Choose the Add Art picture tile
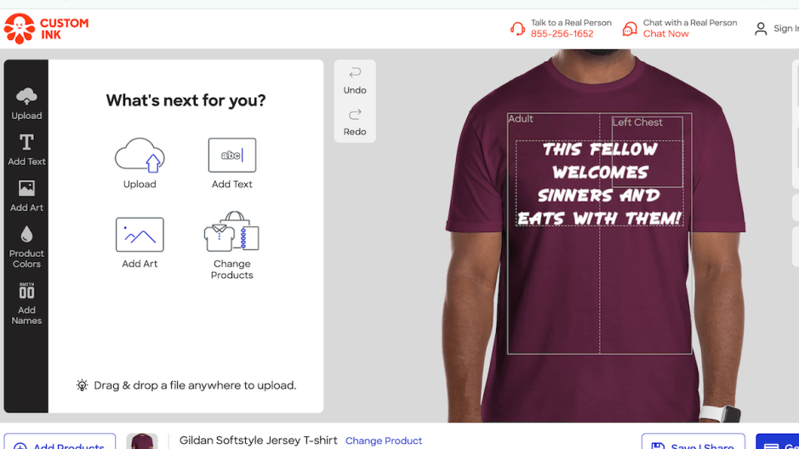 (x=140, y=236)
